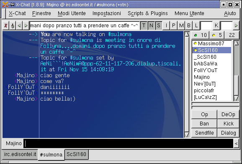The width and height of the screenshot is (242, 164).
Task: Select Massimo87 in the user list
Action: 211,44
